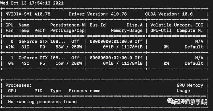This screenshot has height=111, width=213.
Task: Click the No running processes found message
Action: click(42, 102)
